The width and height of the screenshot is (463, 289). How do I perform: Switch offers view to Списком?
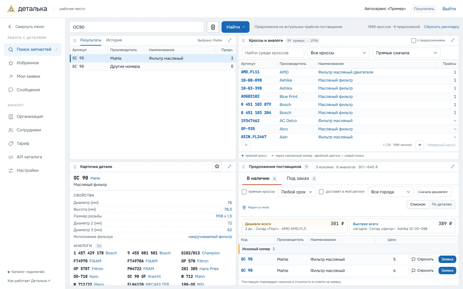pyautogui.click(x=418, y=204)
